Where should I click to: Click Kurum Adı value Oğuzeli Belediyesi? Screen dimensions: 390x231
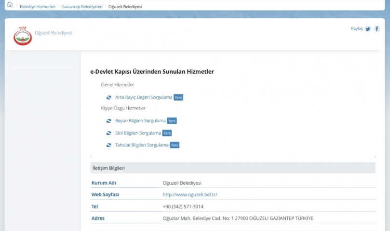(182, 183)
